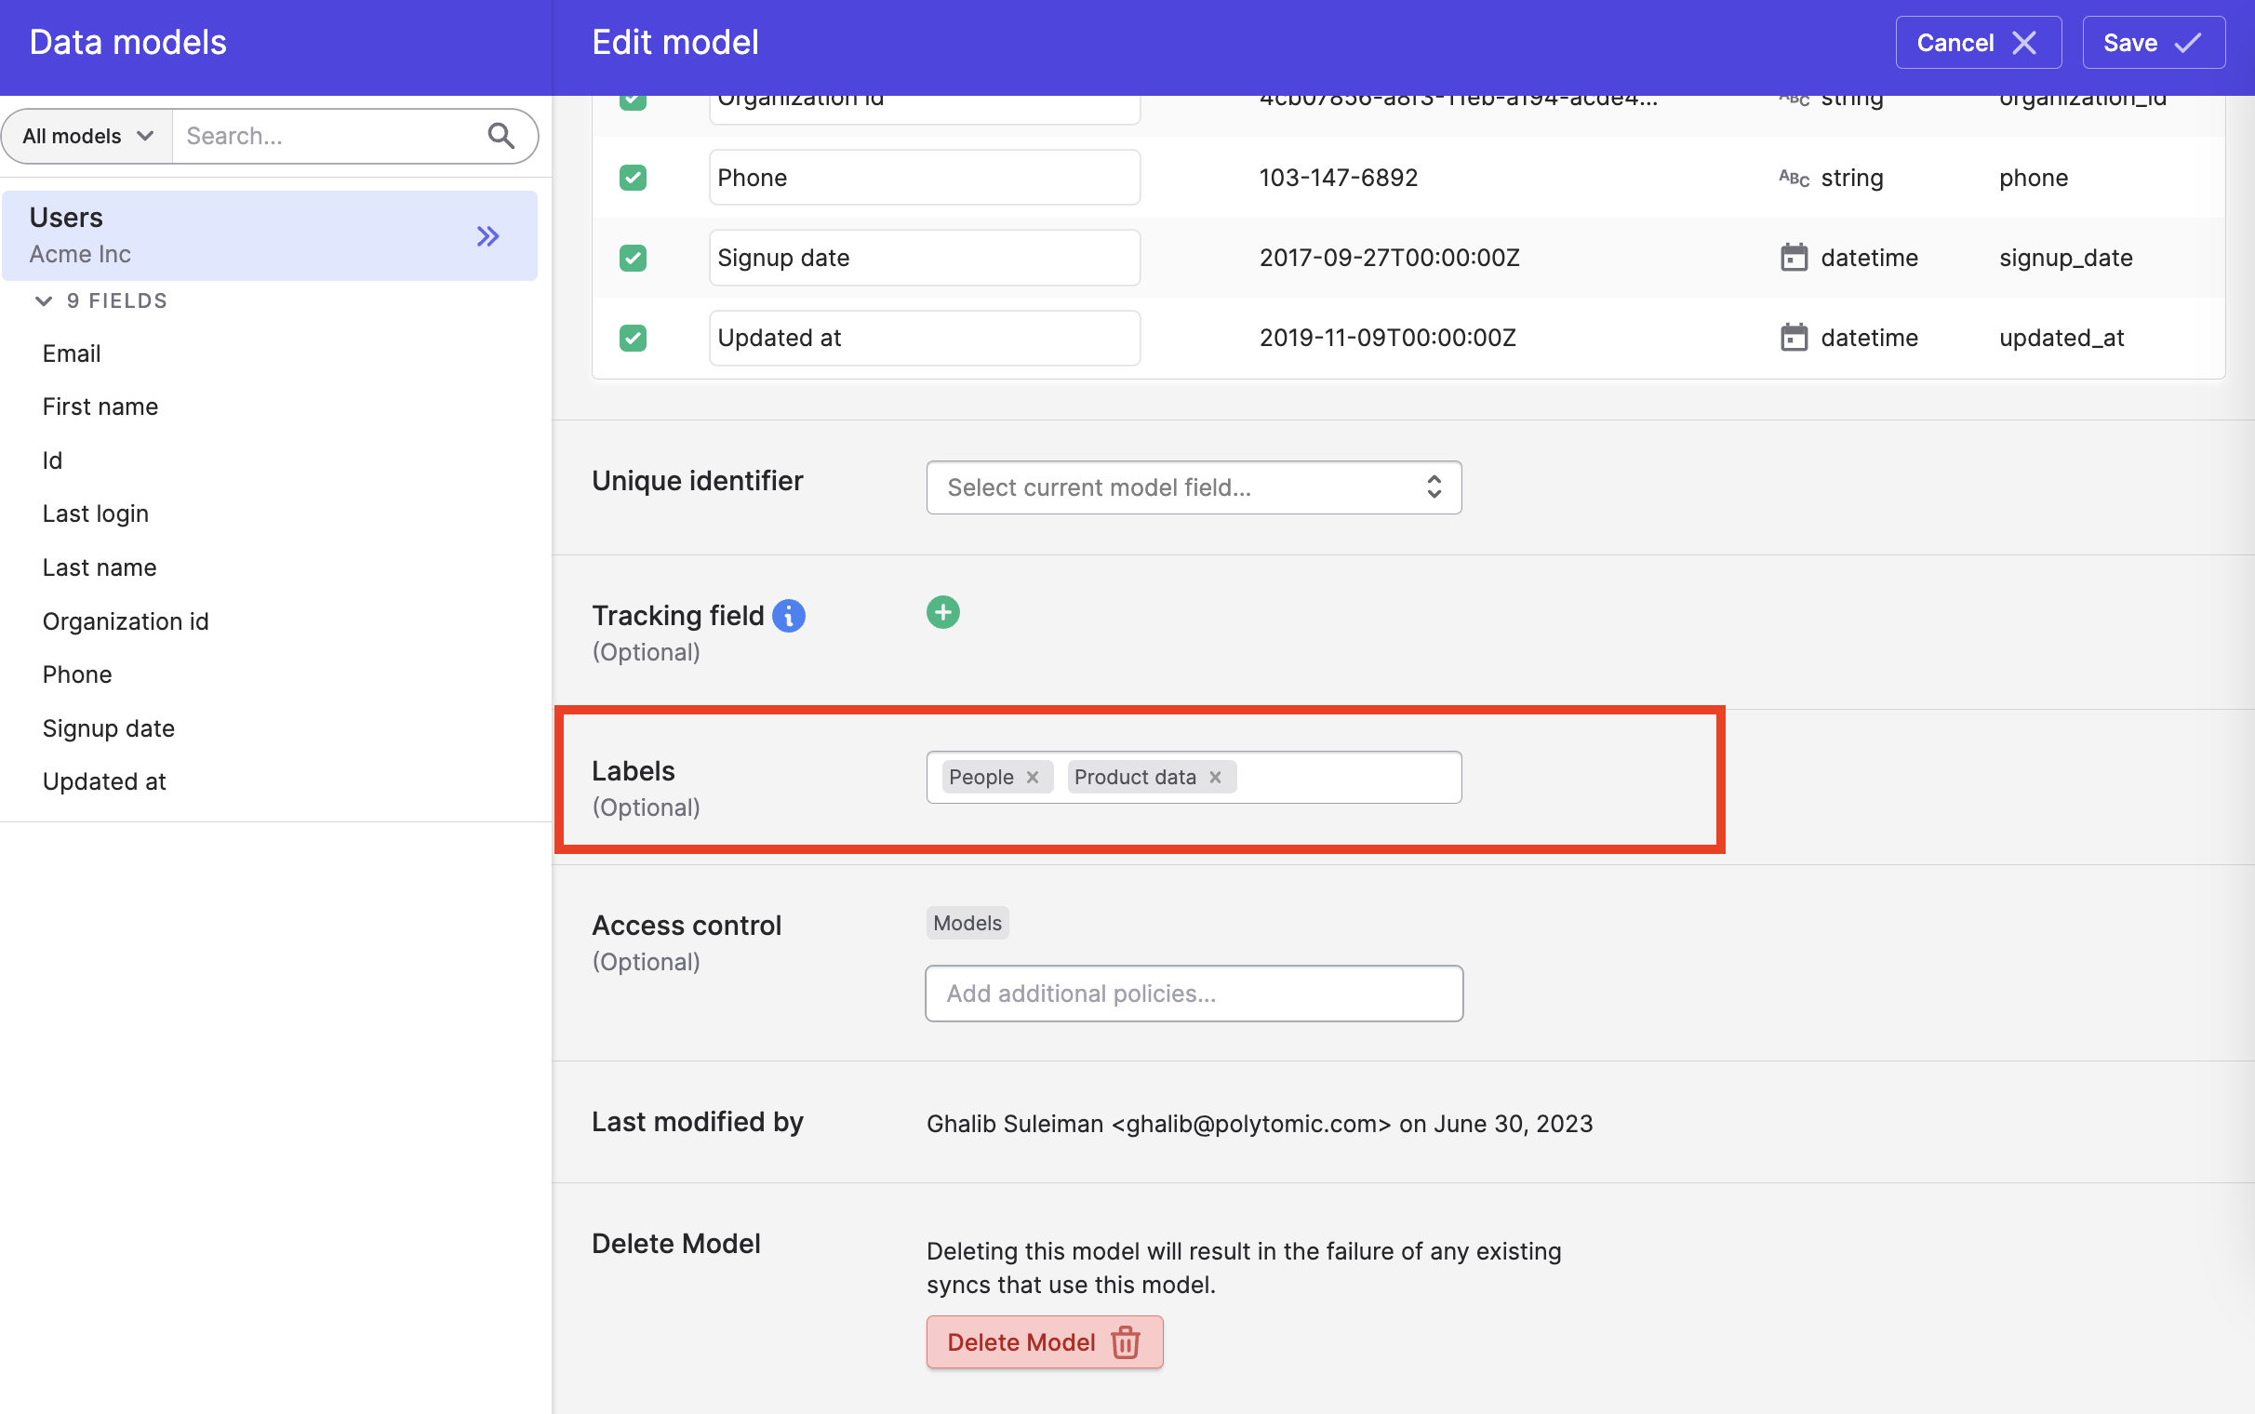The width and height of the screenshot is (2255, 1414).
Task: Click the red Delete Model button
Action: pos(1044,1342)
